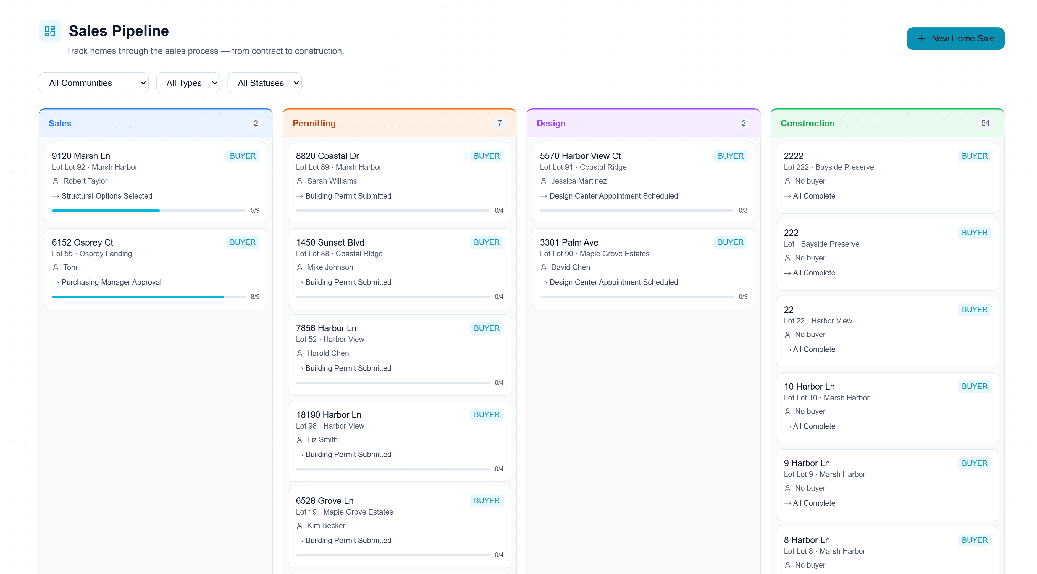The width and height of the screenshot is (1037, 574).
Task: Click person icon beside Sarah Williams
Action: pyautogui.click(x=300, y=181)
